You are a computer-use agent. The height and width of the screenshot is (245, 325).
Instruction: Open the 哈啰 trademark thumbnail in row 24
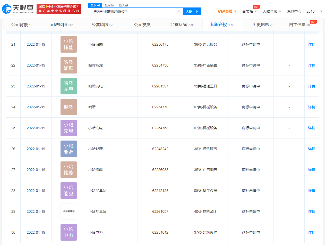coord(69,107)
